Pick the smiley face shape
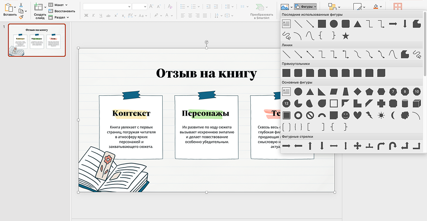 [346, 115]
